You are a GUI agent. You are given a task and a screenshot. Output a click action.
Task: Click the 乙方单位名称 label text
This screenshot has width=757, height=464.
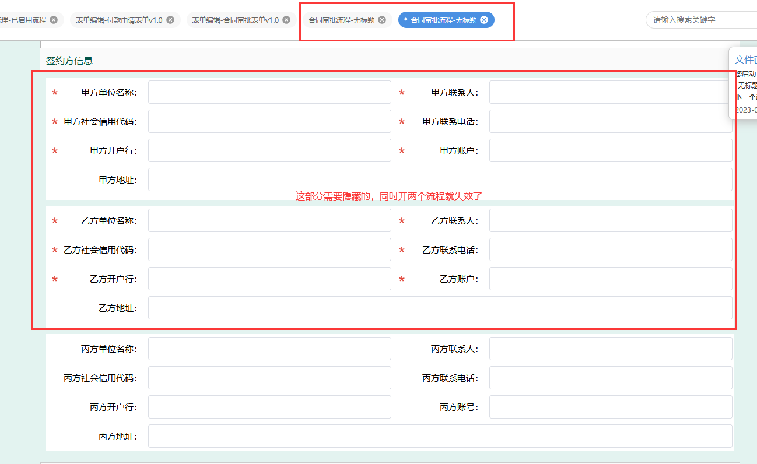(x=109, y=221)
